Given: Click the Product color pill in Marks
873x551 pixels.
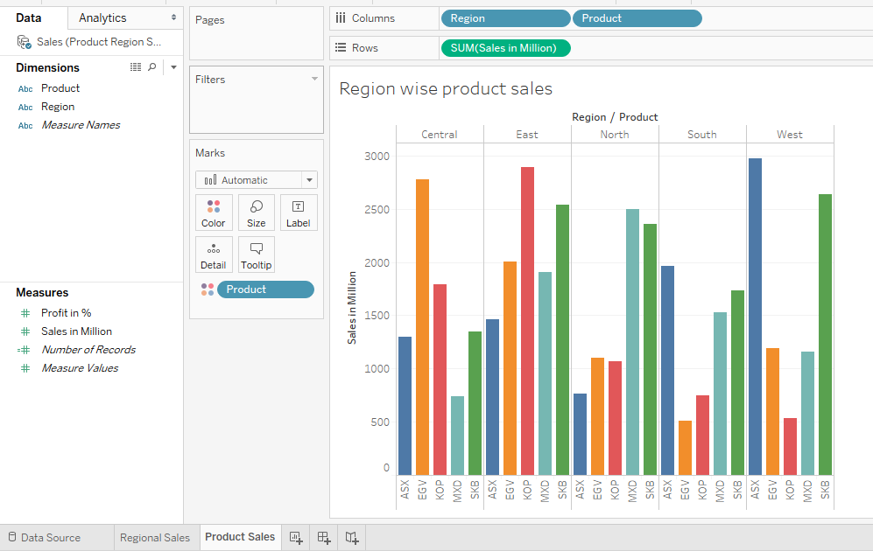Looking at the screenshot, I should (x=264, y=289).
